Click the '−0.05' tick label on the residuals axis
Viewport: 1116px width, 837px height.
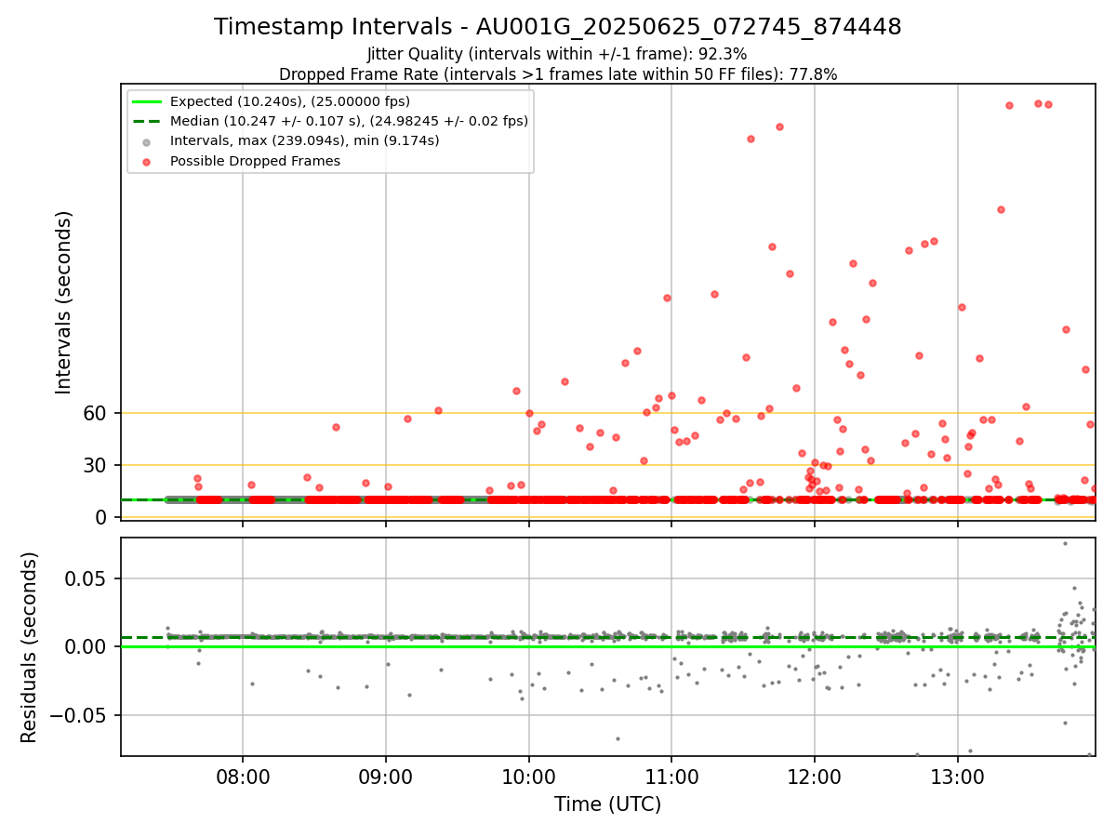click(x=79, y=716)
